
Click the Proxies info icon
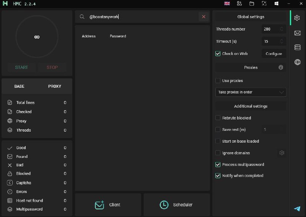(x=281, y=68)
